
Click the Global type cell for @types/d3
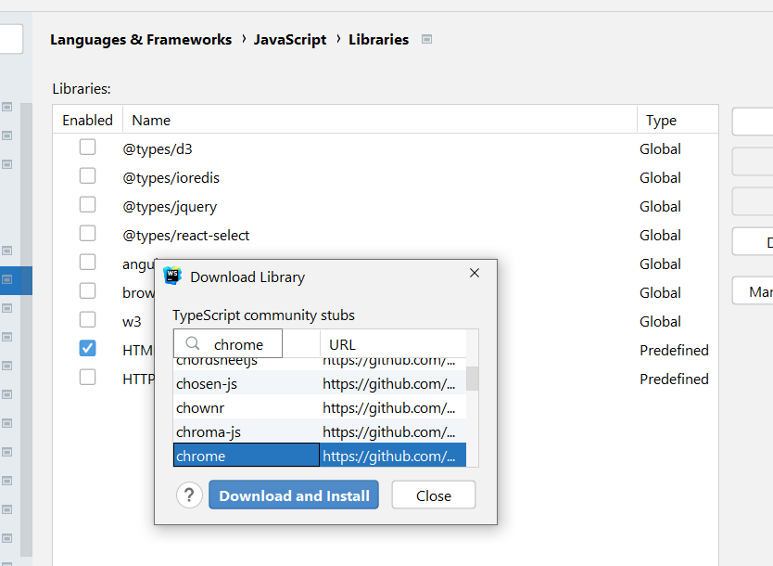coord(660,149)
